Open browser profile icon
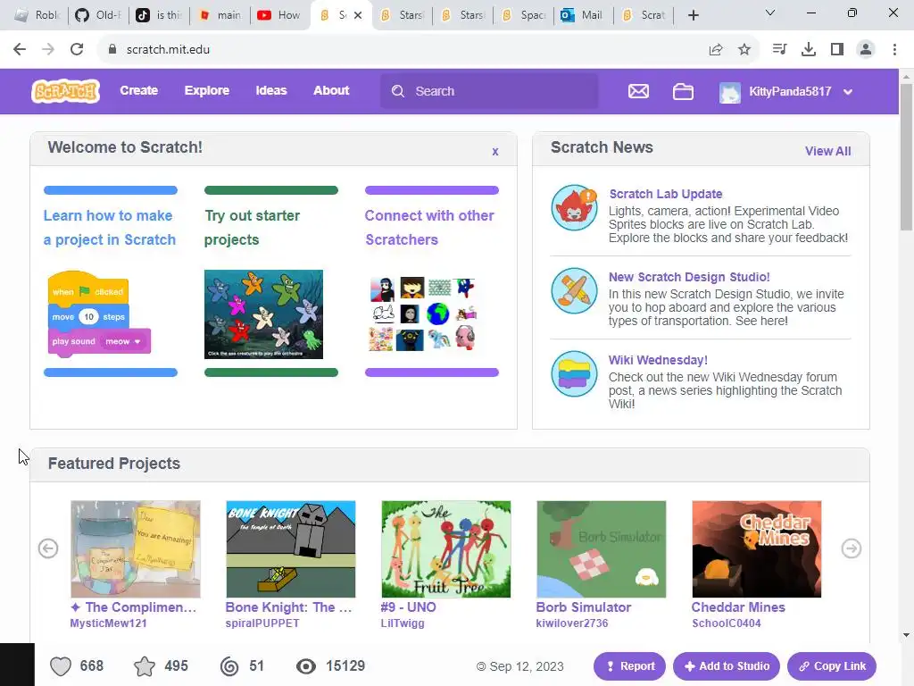 866,50
